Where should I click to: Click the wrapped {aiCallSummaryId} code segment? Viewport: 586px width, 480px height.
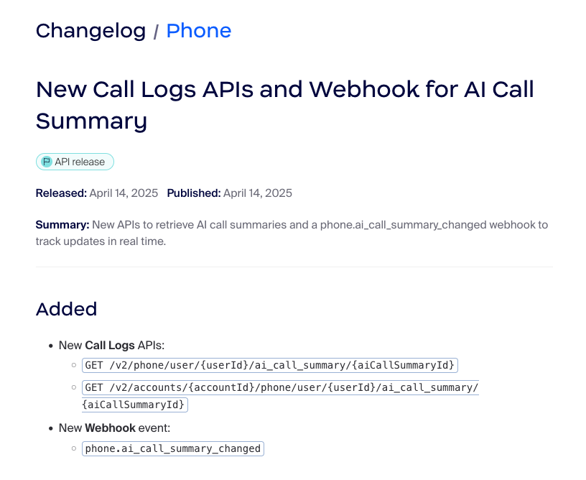pos(134,405)
